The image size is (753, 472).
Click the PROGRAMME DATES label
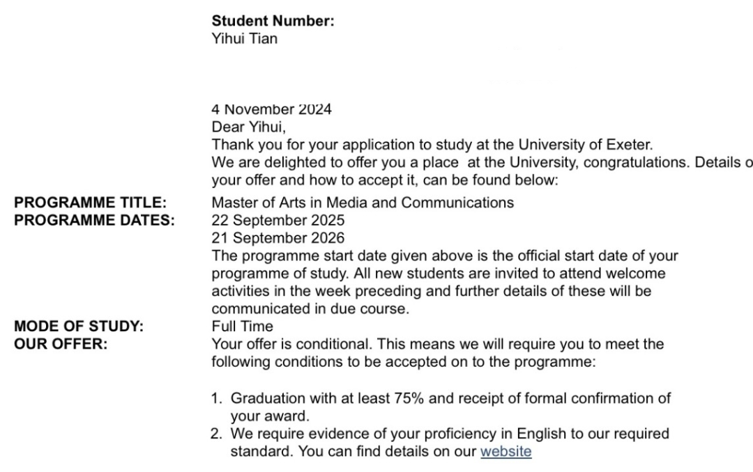click(93, 220)
